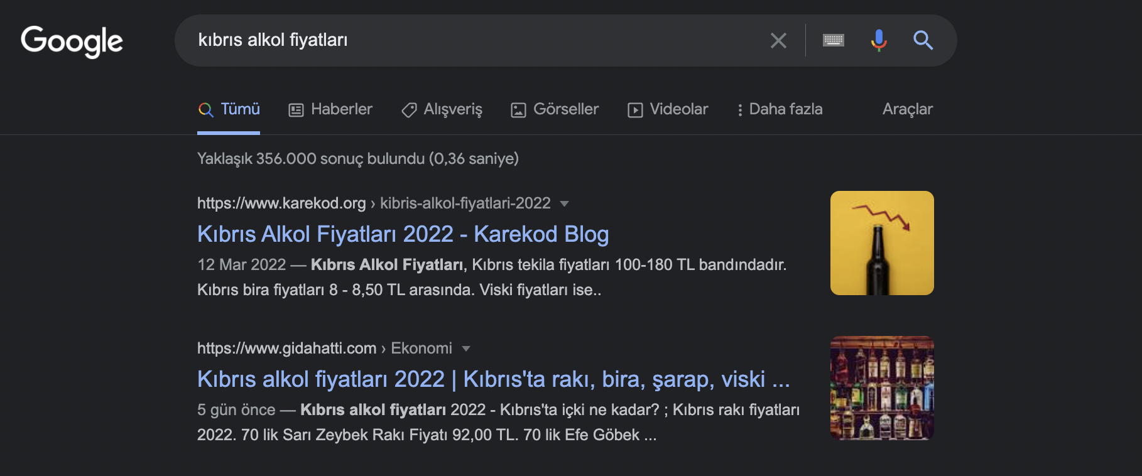The image size is (1142, 476).
Task: Click the Ekonomi breadcrumb of gidahatti result
Action: tap(421, 349)
